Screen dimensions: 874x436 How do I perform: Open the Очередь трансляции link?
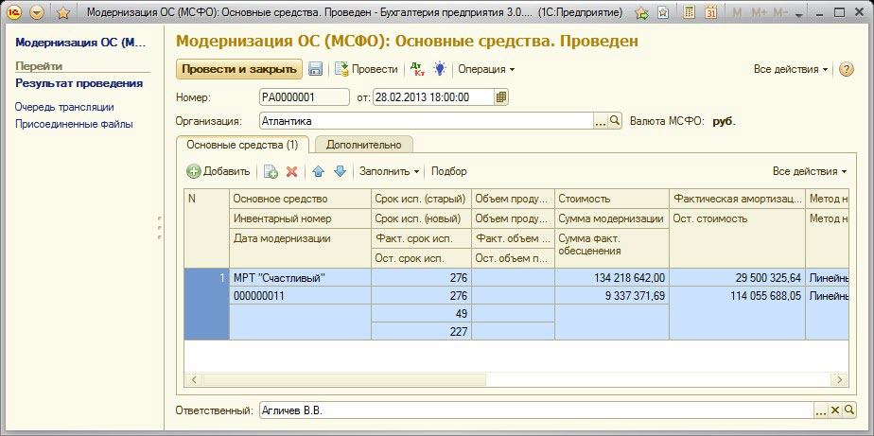click(x=64, y=107)
